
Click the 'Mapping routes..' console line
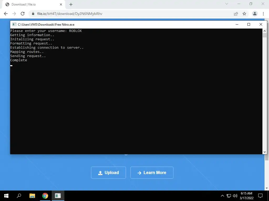click(27, 52)
